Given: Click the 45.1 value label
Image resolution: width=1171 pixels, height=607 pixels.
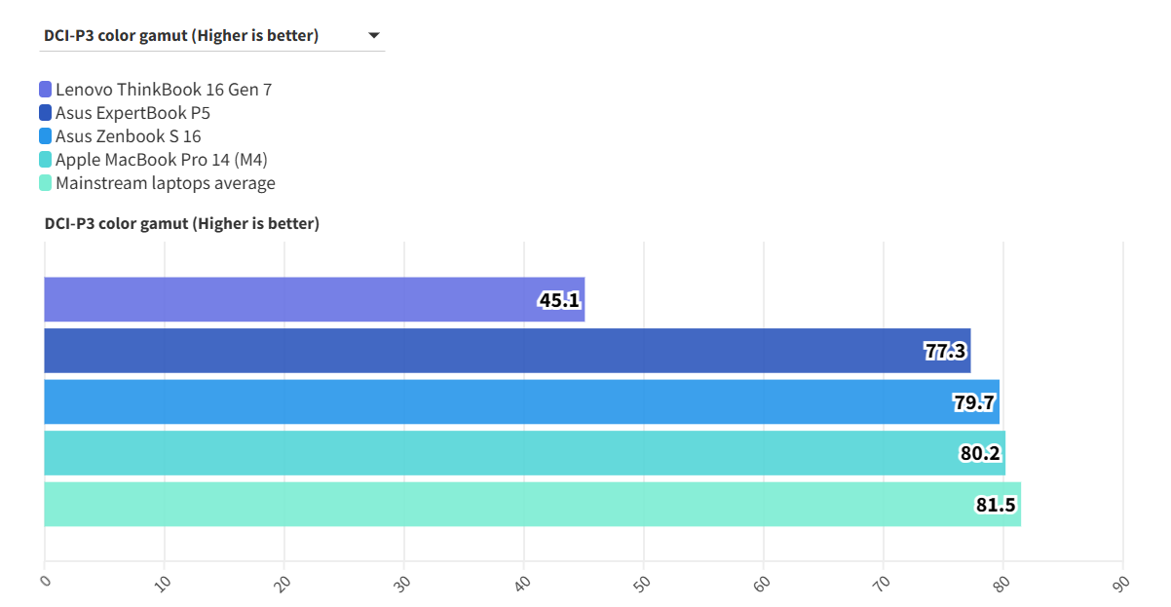Looking at the screenshot, I should point(559,300).
